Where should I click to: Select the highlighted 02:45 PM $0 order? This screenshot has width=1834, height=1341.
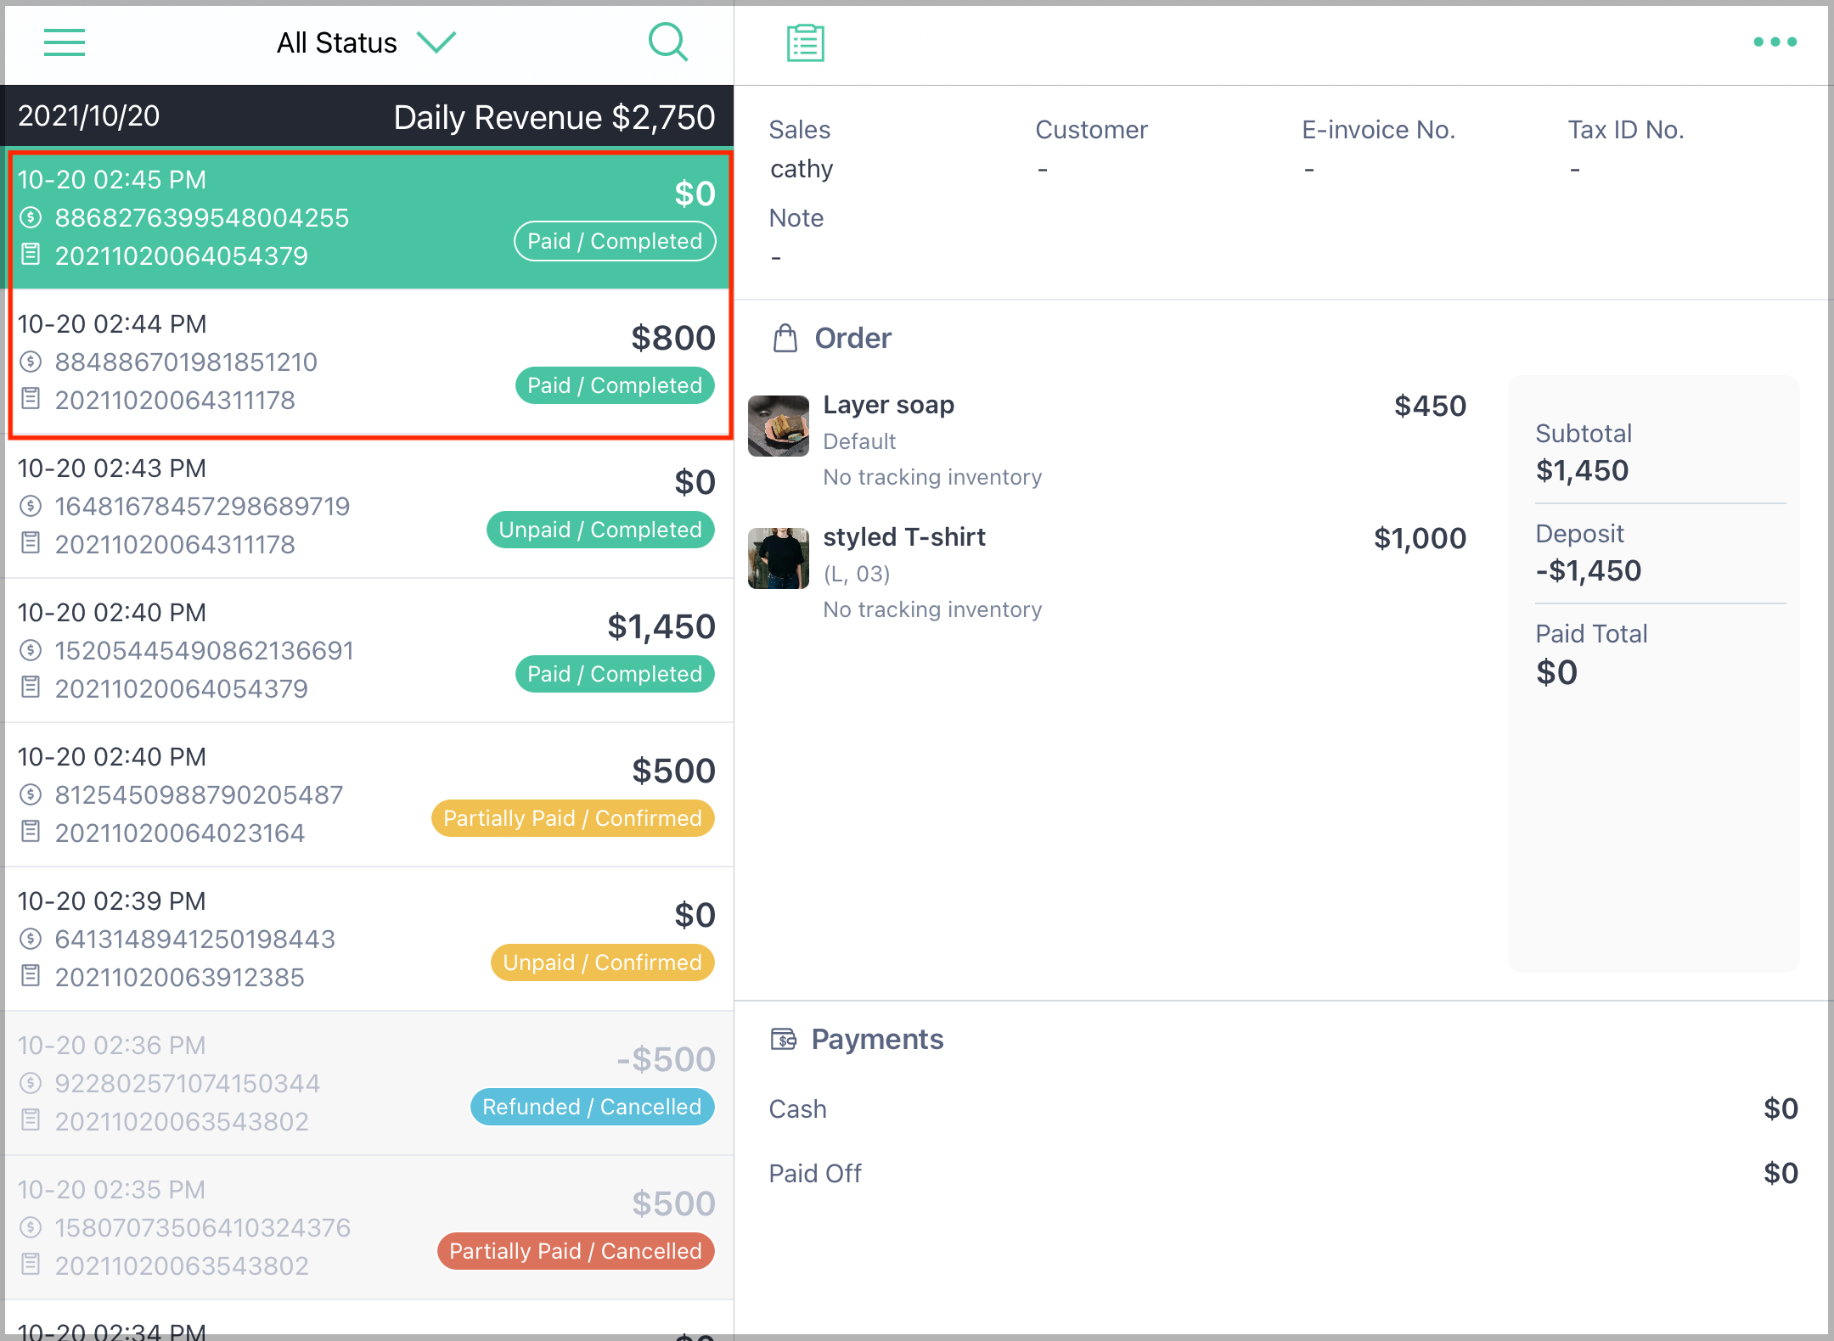[368, 219]
